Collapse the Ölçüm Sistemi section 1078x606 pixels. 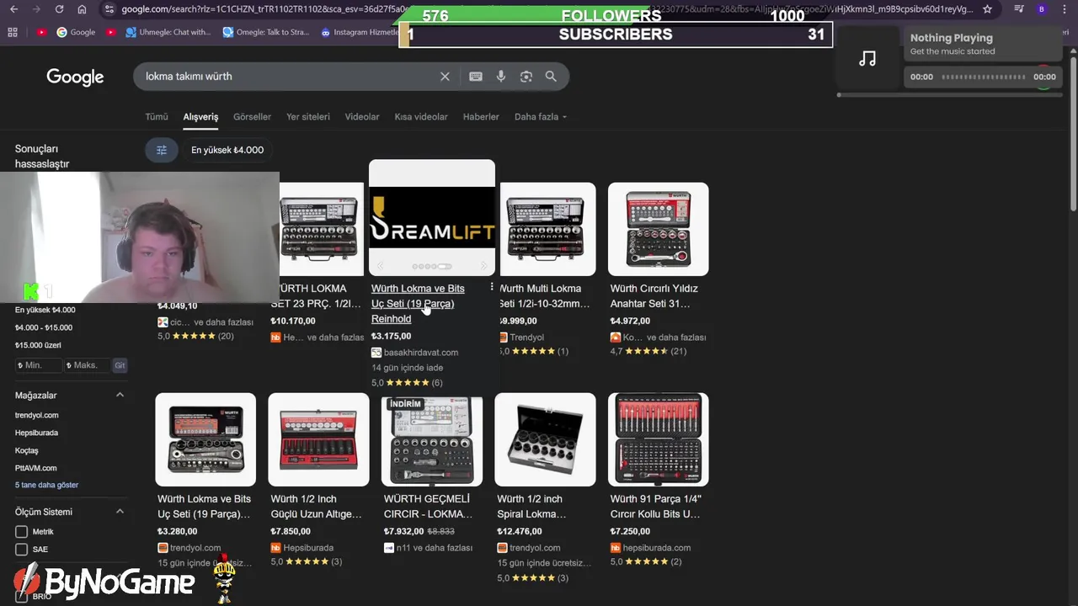[x=120, y=512]
